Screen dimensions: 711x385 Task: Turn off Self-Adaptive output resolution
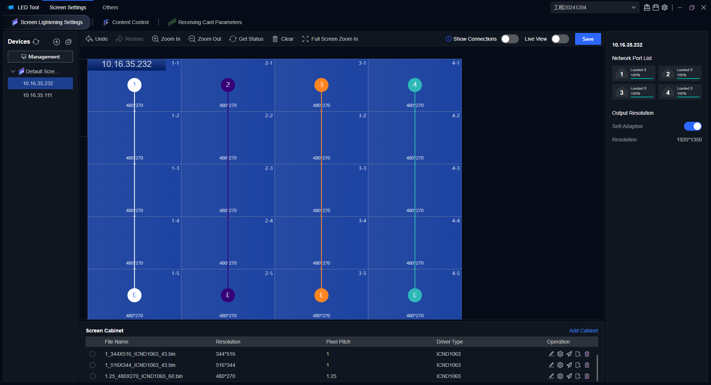tap(692, 126)
